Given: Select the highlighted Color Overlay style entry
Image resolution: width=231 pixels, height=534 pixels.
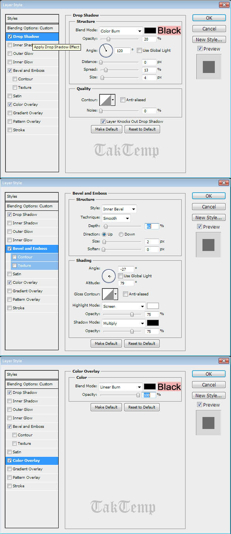Looking at the screenshot, I should click(32, 461).
